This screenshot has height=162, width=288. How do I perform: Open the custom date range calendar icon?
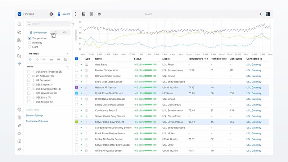coord(66,59)
